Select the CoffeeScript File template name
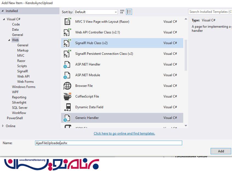The image size is (232, 171). click(87, 96)
